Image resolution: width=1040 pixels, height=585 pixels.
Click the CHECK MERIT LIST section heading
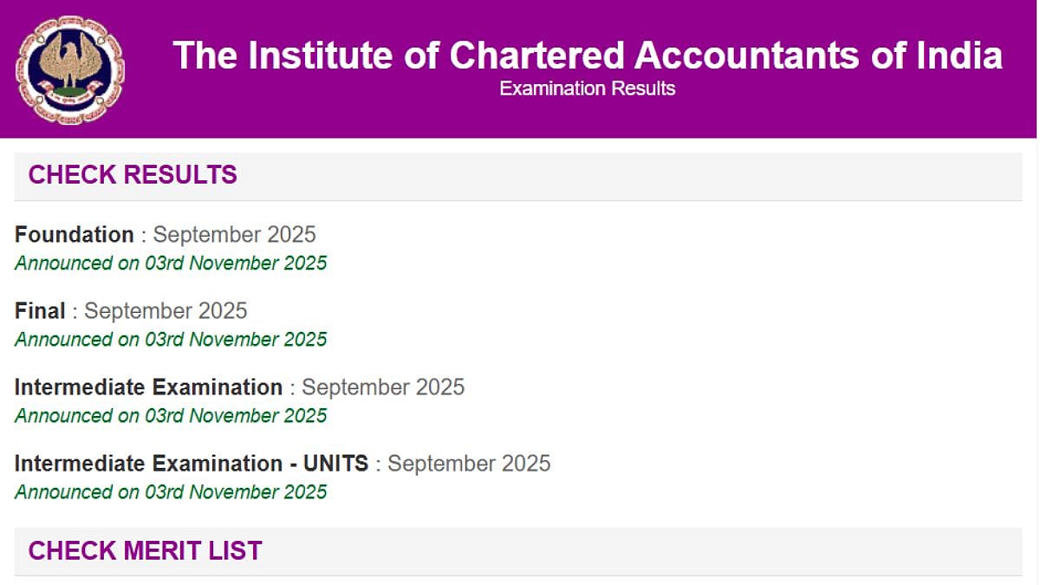tap(145, 550)
